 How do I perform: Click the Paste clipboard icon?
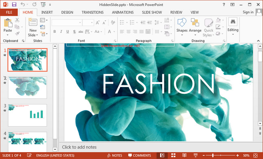pyautogui.click(x=8, y=23)
